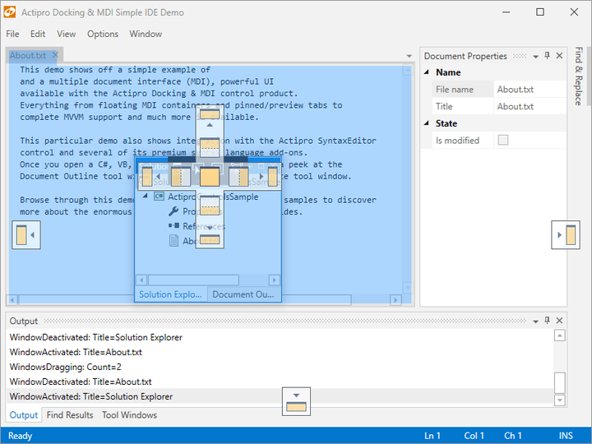
Task: Open the Window menu
Action: [x=146, y=34]
